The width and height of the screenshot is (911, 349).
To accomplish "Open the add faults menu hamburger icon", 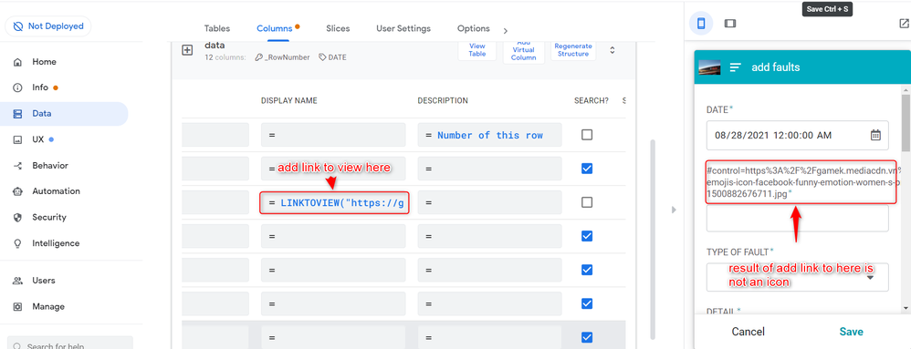I will [x=735, y=67].
